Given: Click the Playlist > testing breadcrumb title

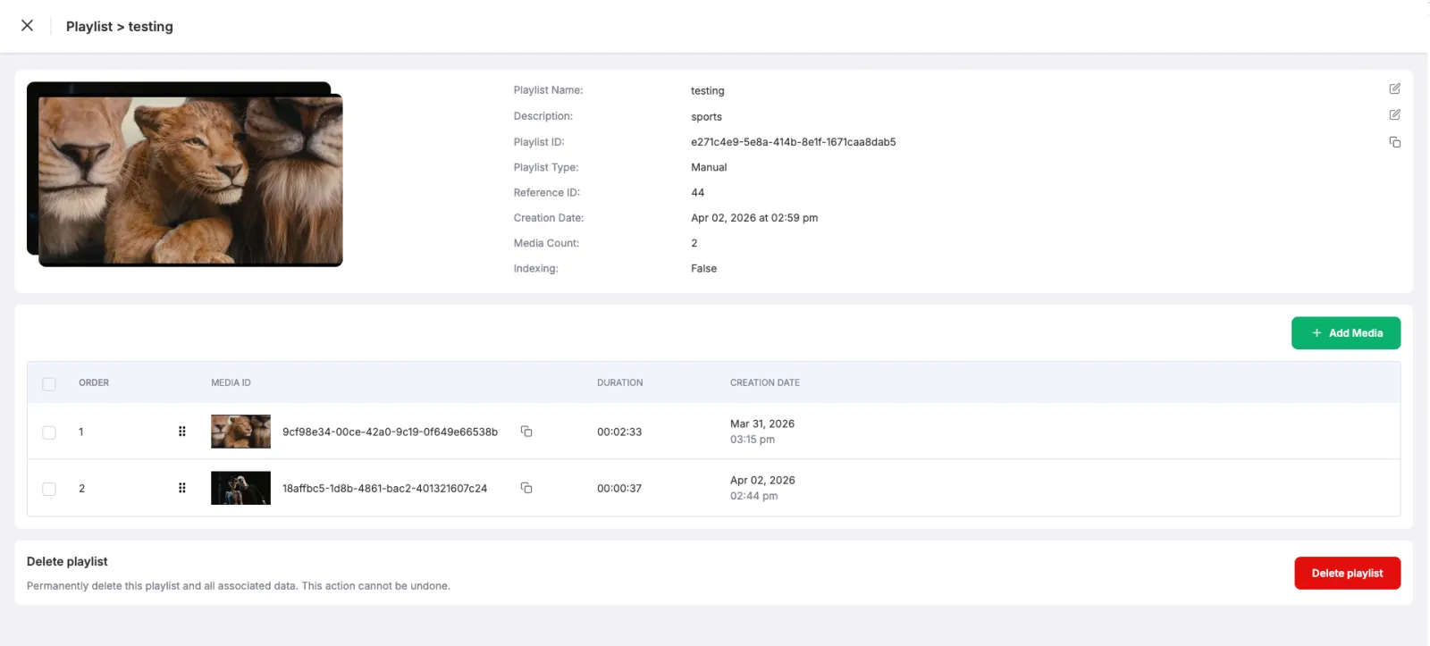Looking at the screenshot, I should (x=120, y=27).
